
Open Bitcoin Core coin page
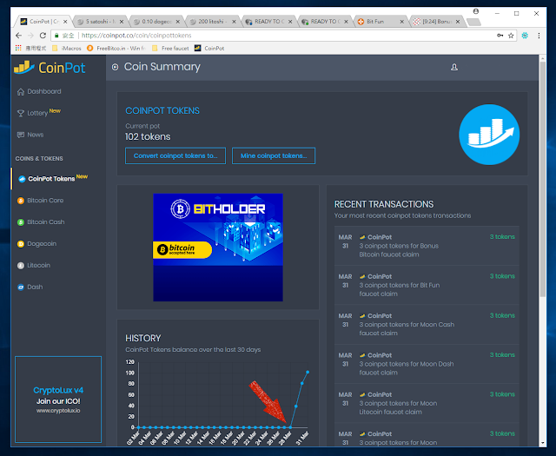coord(41,201)
